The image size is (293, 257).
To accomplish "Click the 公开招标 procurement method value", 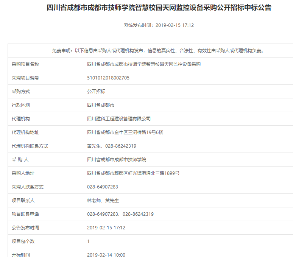I will coord(96,92).
